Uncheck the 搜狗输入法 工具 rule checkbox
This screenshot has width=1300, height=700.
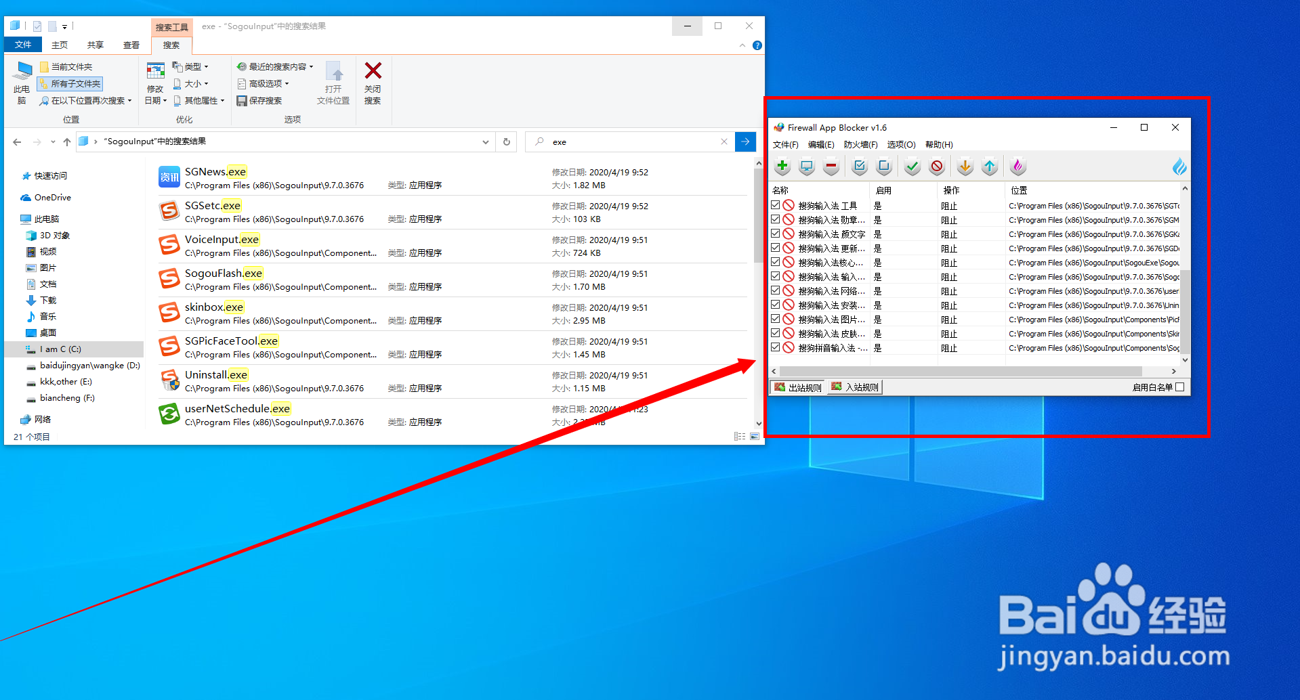click(x=776, y=205)
